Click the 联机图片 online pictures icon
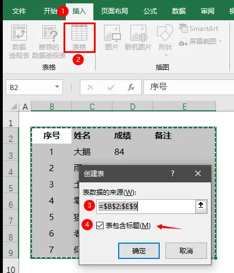 [138, 38]
